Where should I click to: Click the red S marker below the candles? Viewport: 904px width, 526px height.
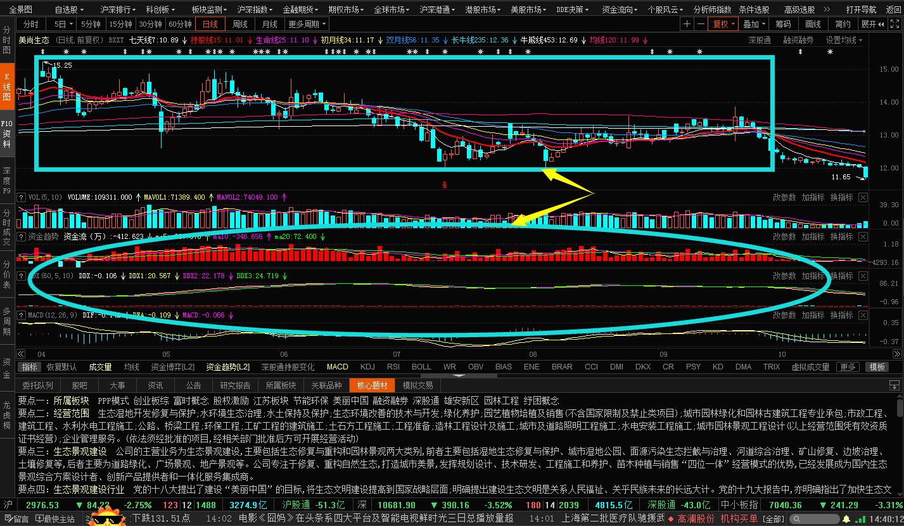445,185
